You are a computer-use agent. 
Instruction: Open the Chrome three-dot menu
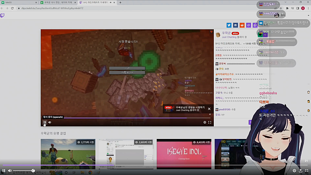pyautogui.click(x=308, y=8)
